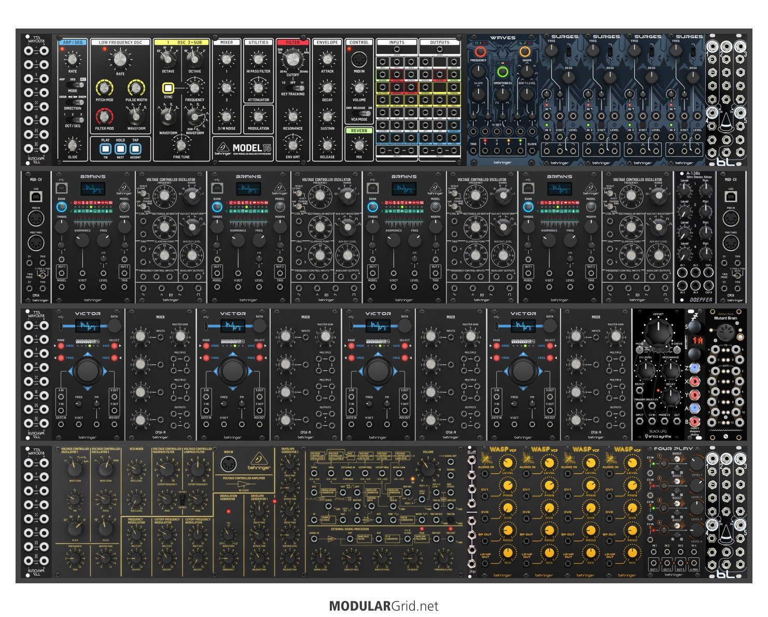
Task: Click the MIDI IN socket on Model 15
Action: click(x=359, y=60)
